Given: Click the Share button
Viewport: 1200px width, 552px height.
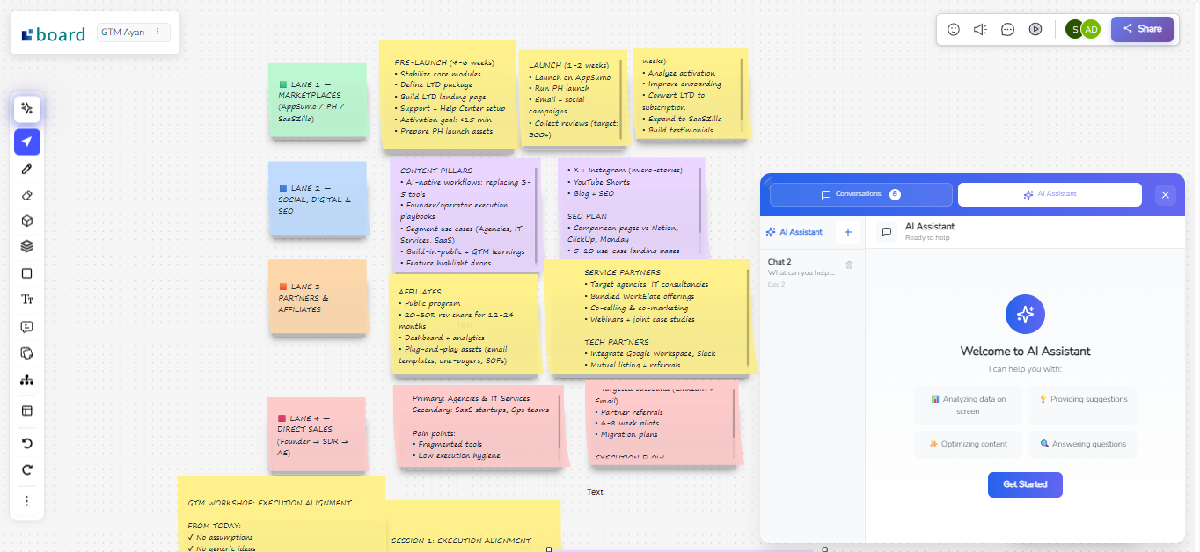Looking at the screenshot, I should [x=1142, y=28].
